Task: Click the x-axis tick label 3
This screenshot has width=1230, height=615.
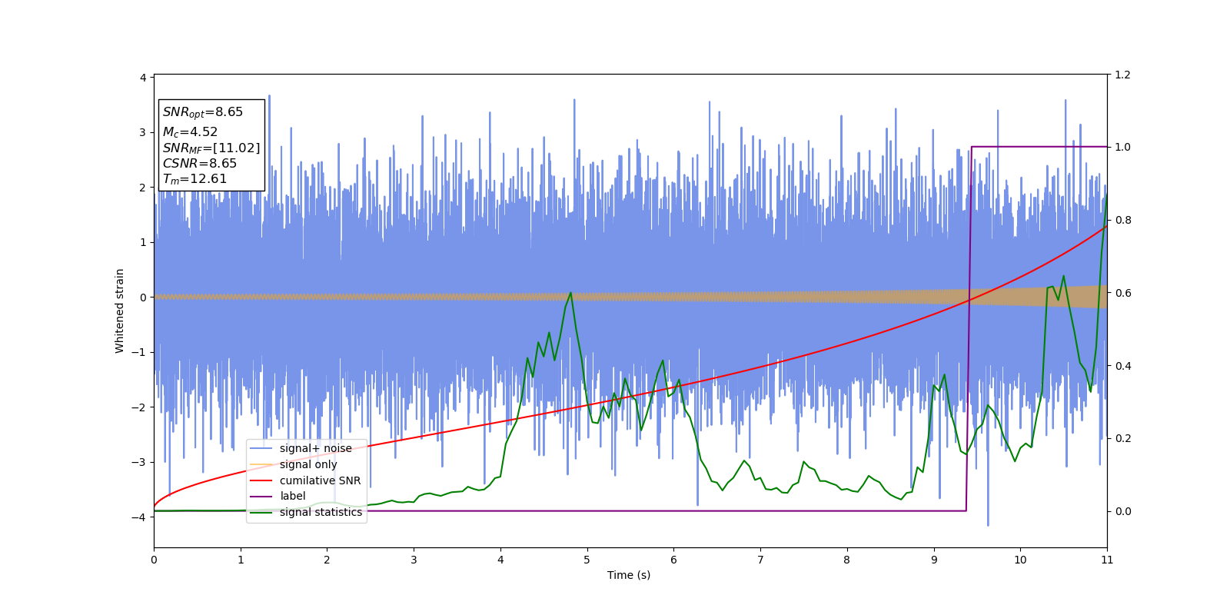Action: 414,560
